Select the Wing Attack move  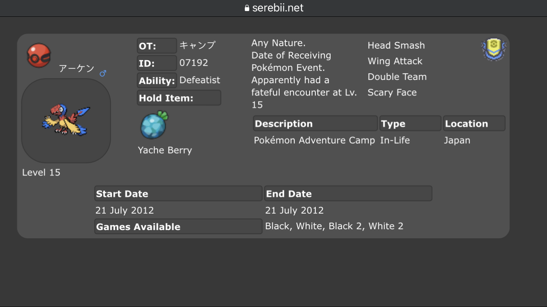pos(395,61)
